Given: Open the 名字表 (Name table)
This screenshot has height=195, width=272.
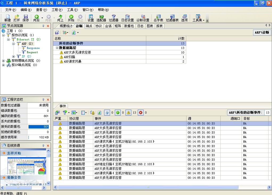Looking at the screenshot, I should 158,18.
